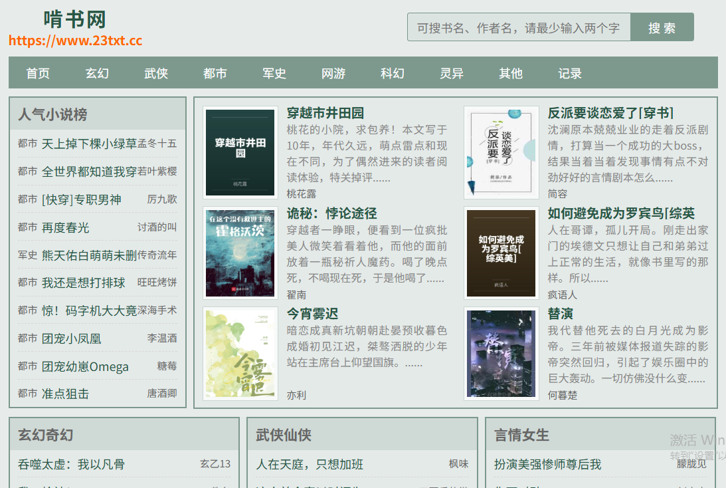Focus the book name search field

click(519, 27)
